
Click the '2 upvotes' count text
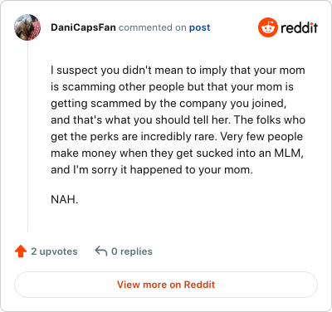pyautogui.click(x=54, y=251)
